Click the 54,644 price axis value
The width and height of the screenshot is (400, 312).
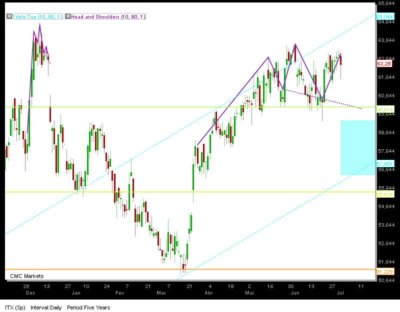(386, 206)
